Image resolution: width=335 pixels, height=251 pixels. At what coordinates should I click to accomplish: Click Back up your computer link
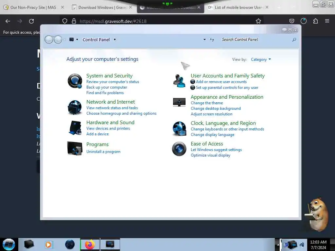click(107, 87)
